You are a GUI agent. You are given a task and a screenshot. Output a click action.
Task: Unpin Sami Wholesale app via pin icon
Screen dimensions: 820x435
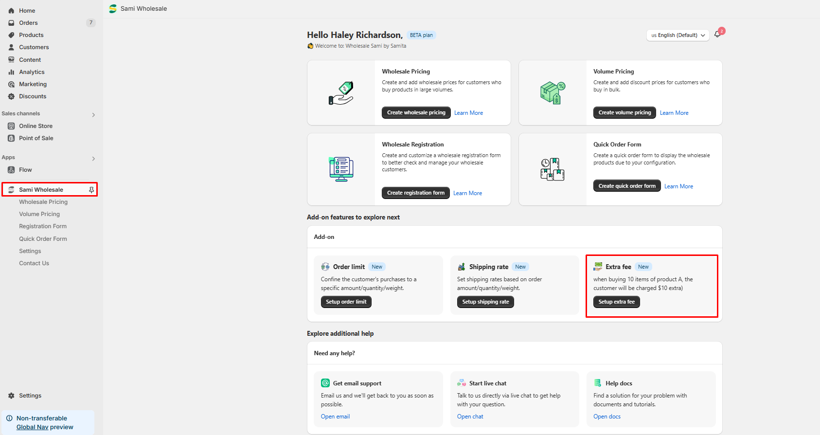[x=91, y=190]
